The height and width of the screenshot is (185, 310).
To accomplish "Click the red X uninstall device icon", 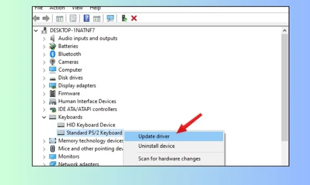I will coord(134,18).
